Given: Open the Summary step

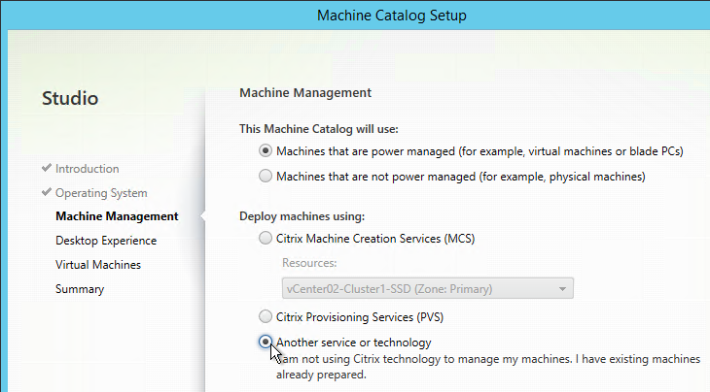Looking at the screenshot, I should tap(80, 289).
